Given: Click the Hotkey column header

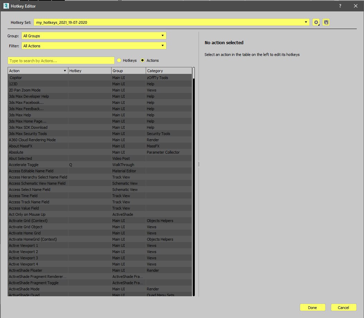Looking at the screenshot, I should point(89,71).
